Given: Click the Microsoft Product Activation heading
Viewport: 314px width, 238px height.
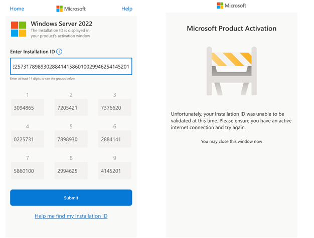Looking at the screenshot, I should click(232, 29).
